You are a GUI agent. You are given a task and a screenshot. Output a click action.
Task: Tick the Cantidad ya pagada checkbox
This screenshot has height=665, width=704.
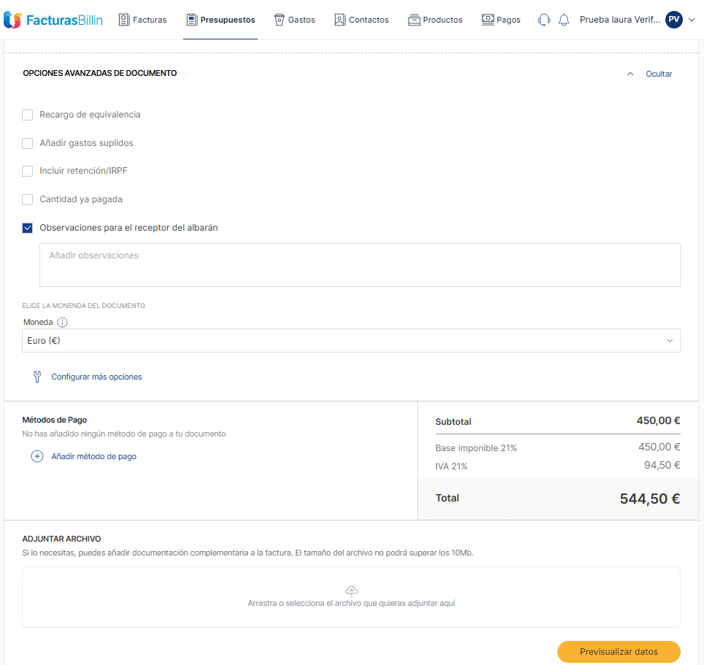point(28,199)
